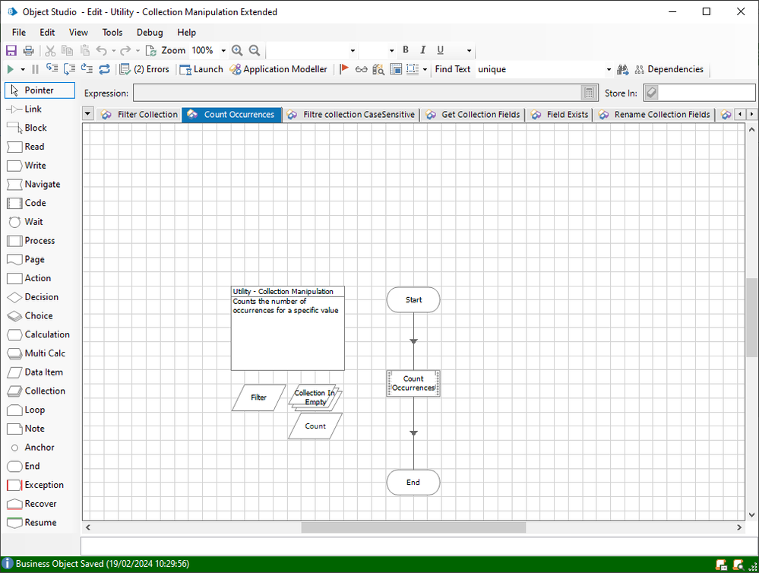This screenshot has width=759, height=573.
Task: Zoom out with magnifier minus icon
Action: coord(254,50)
